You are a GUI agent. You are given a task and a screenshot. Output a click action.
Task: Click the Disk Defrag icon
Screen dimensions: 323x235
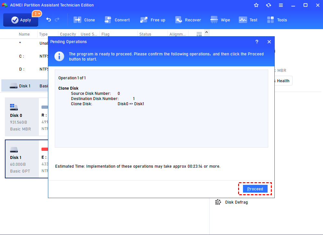click(x=218, y=202)
